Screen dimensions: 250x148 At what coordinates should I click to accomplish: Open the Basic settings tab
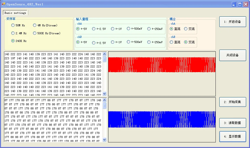coord(15,13)
